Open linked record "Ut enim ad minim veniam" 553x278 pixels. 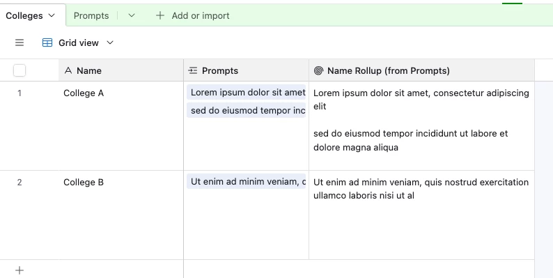tap(246, 181)
